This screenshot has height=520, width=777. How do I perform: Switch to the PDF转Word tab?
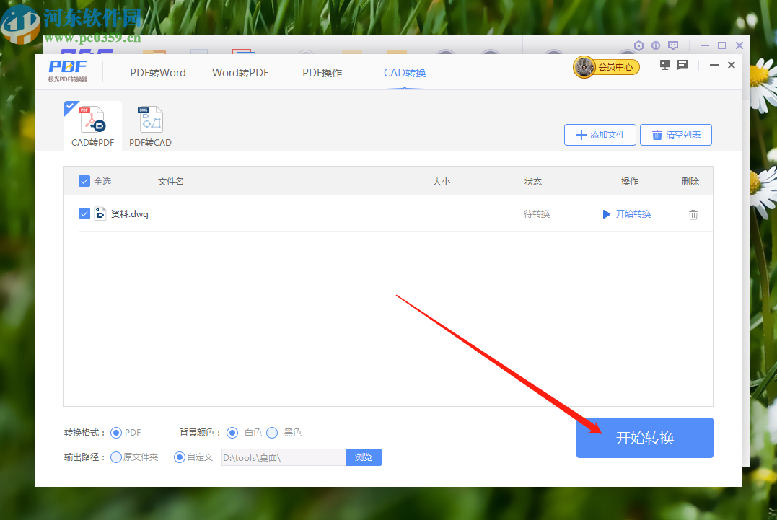point(158,72)
